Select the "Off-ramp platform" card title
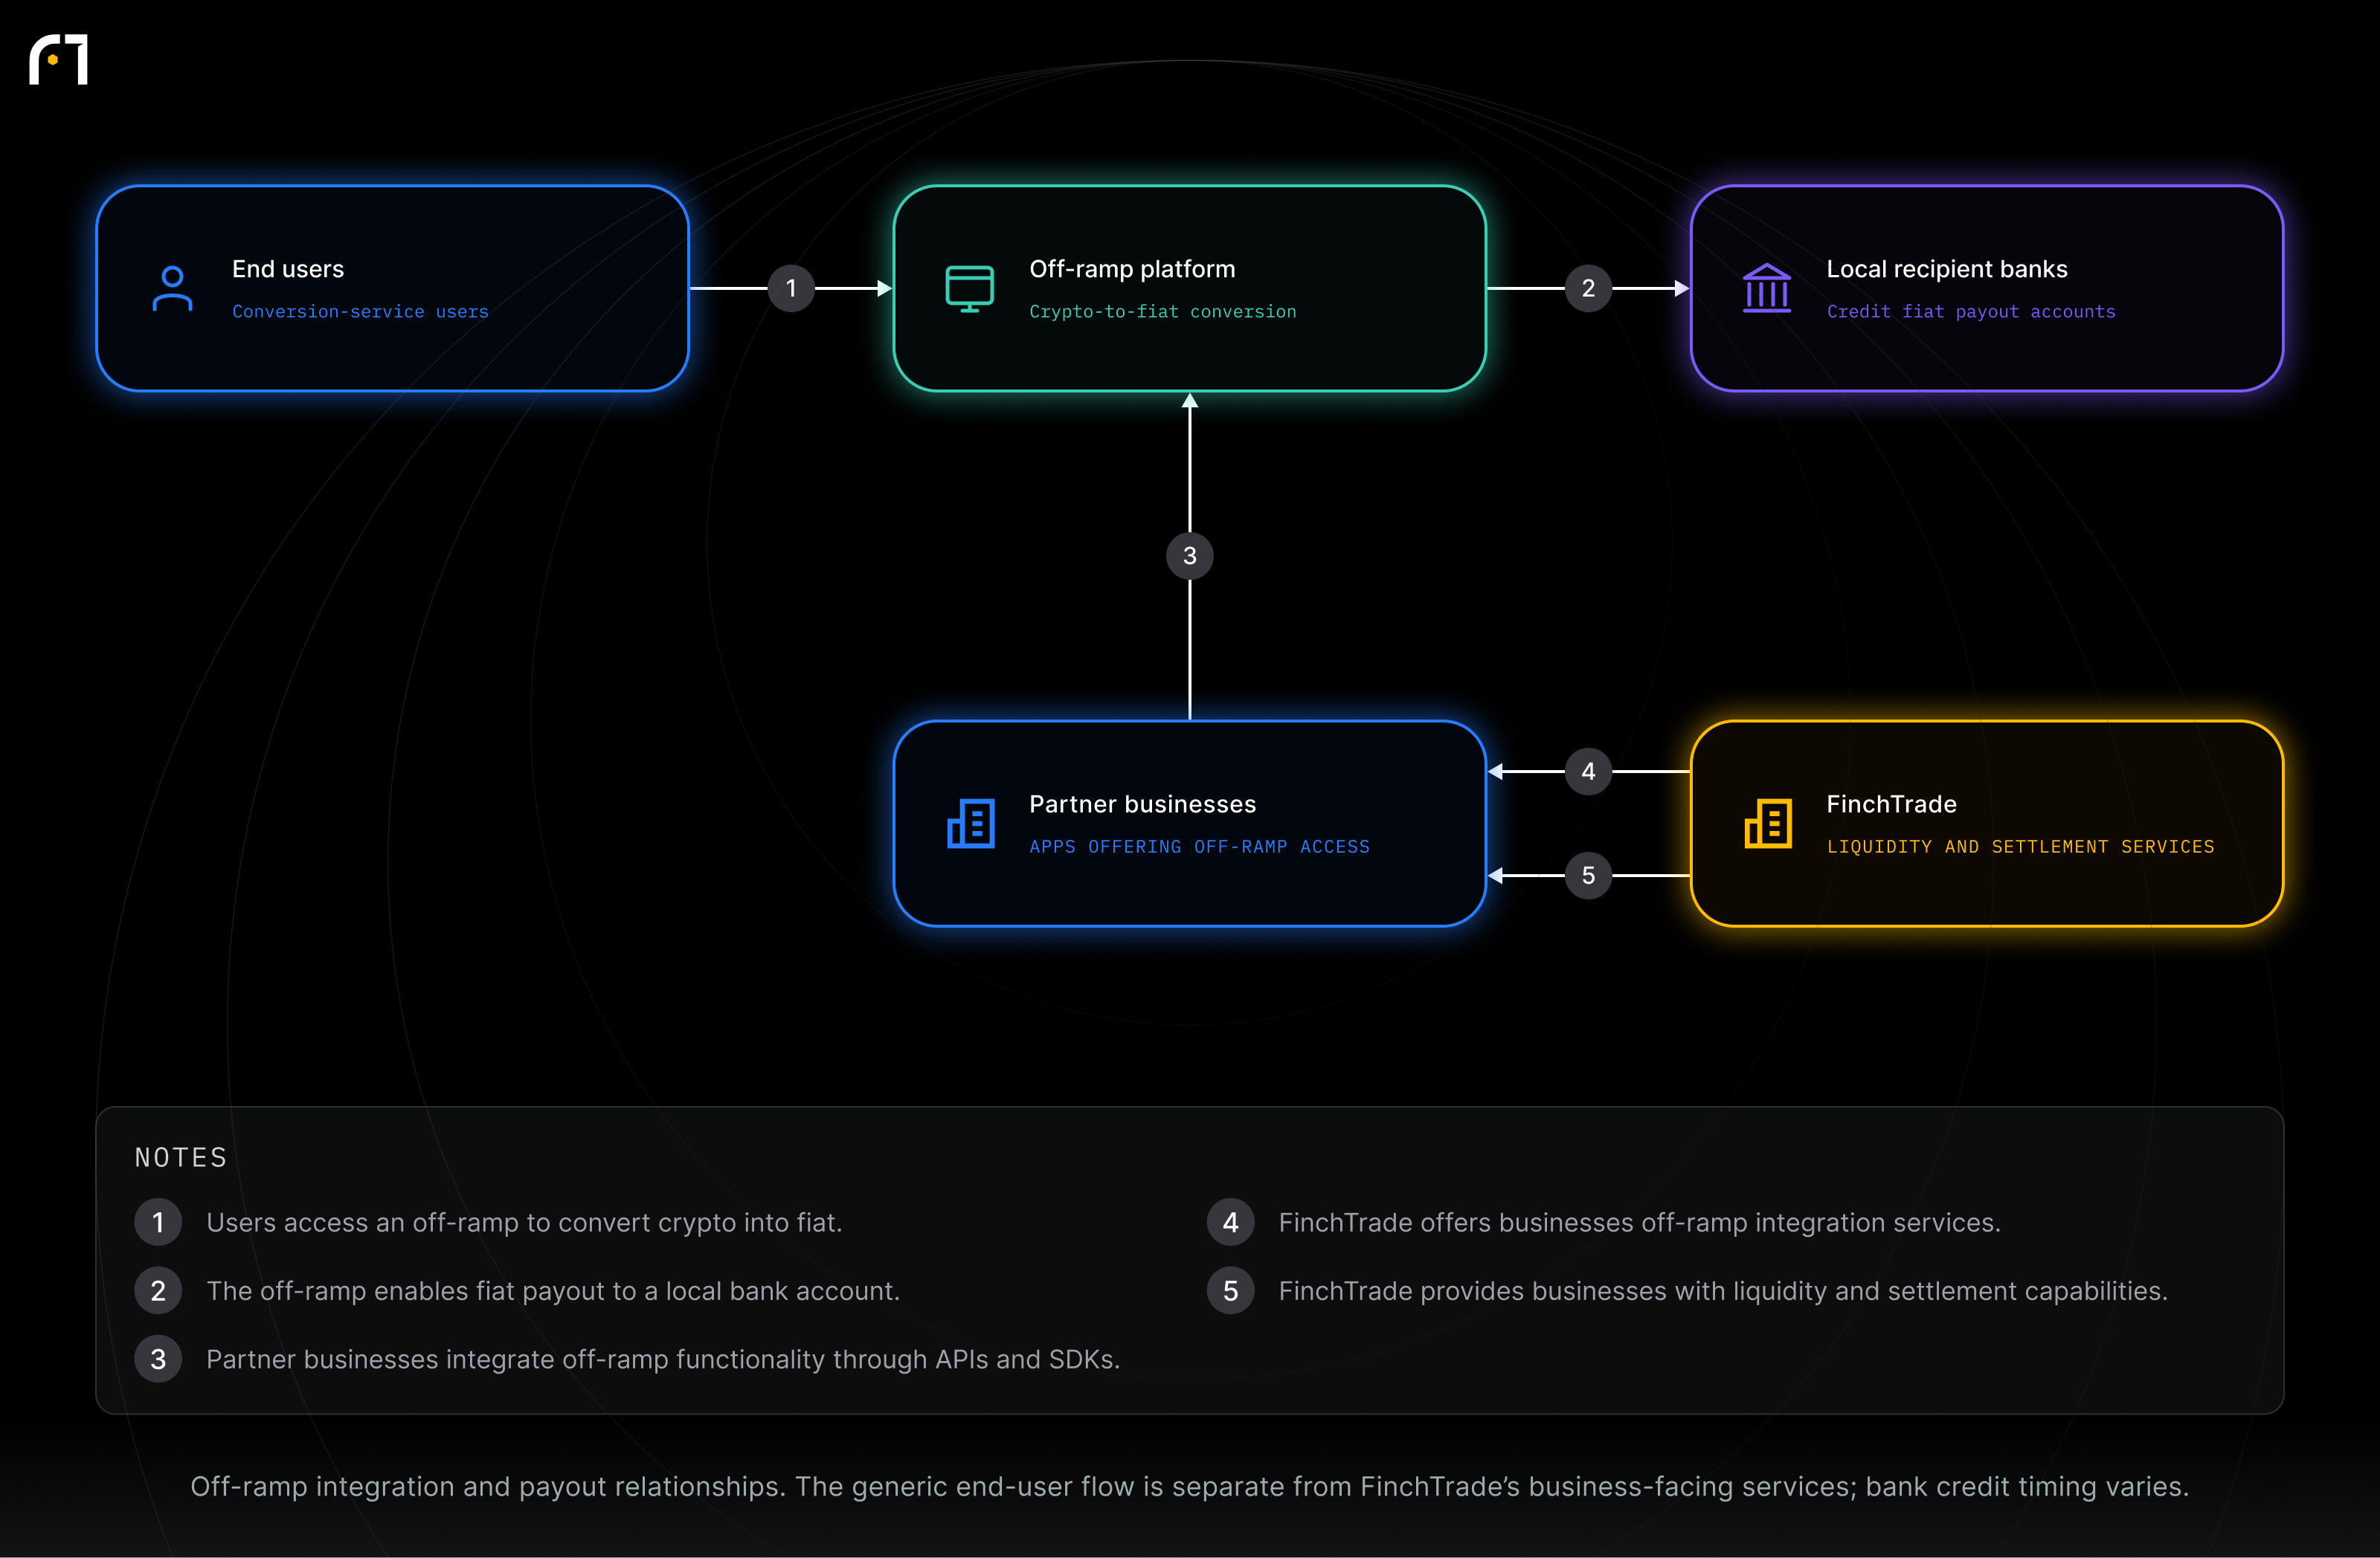The height and width of the screenshot is (1558, 2380). [x=1132, y=269]
